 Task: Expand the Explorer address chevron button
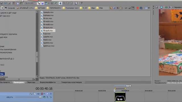[2, 8]
